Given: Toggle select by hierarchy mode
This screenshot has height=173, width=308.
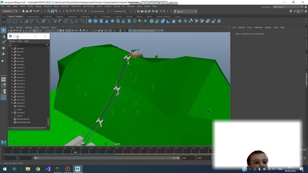Looking at the screenshot, I should [x=49, y=11].
